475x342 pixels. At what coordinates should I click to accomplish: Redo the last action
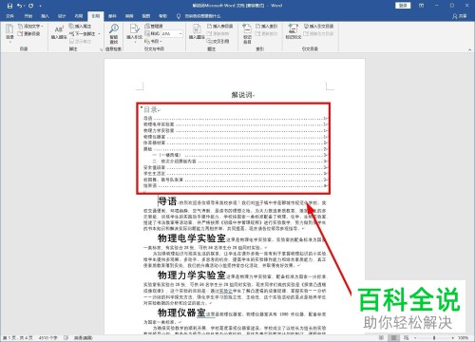(30, 6)
